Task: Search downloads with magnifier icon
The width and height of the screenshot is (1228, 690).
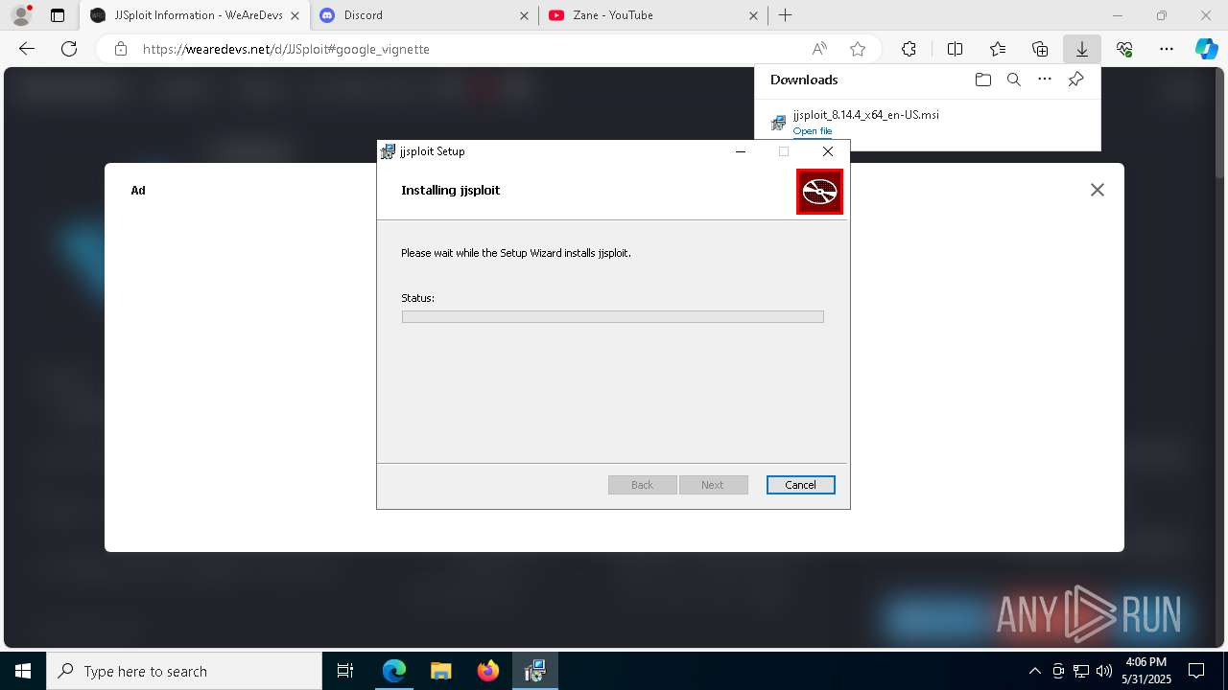Action: pyautogui.click(x=1014, y=80)
